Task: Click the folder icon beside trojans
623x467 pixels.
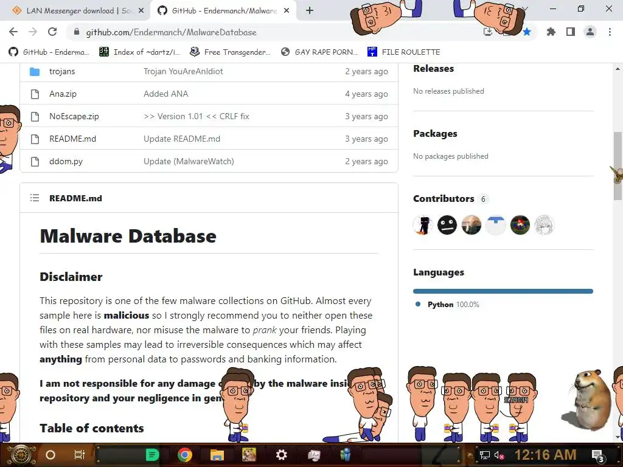Action: point(35,72)
